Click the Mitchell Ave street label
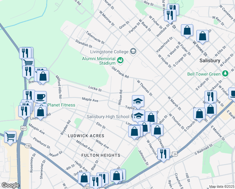Viewport: 235px width, 189px height. coord(85,146)
